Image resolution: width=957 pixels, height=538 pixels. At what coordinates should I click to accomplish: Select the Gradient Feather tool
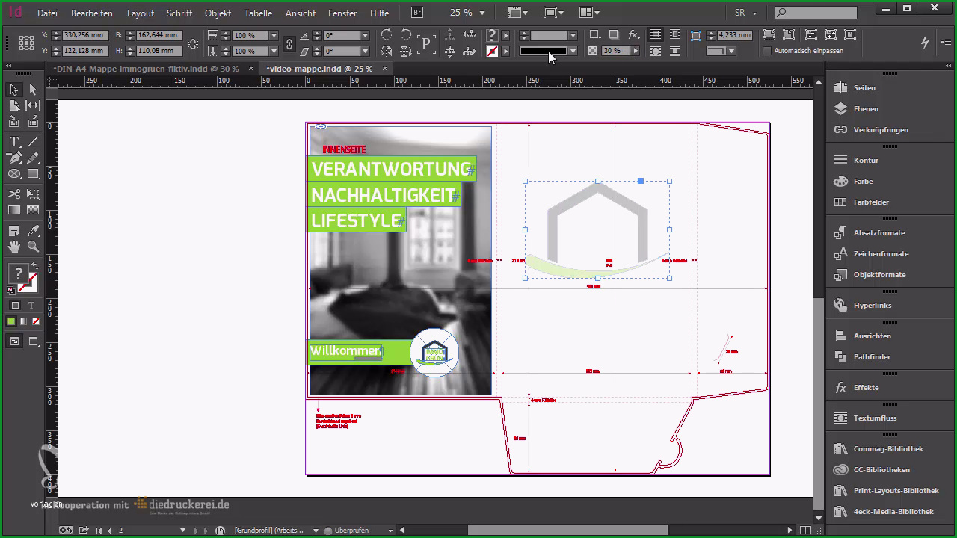33,211
